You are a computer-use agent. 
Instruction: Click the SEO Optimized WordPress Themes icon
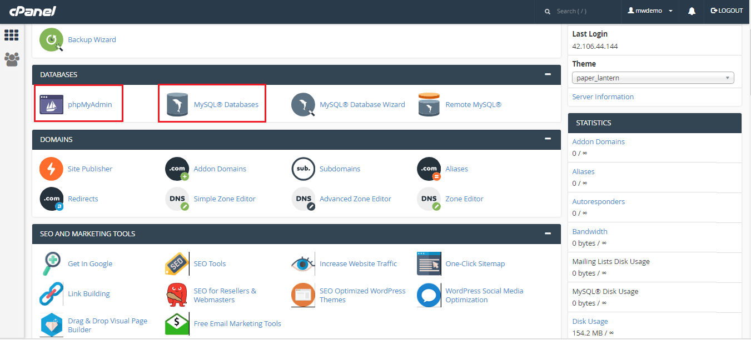pos(303,295)
